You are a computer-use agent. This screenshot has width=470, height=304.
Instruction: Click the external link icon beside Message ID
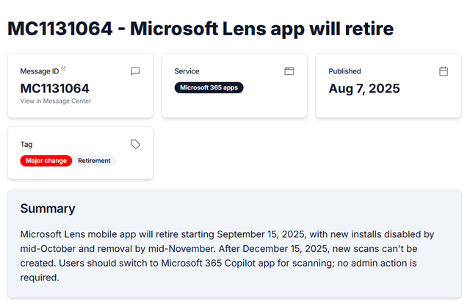point(63,70)
